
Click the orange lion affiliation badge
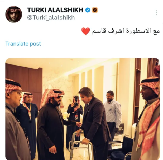tap(95, 10)
